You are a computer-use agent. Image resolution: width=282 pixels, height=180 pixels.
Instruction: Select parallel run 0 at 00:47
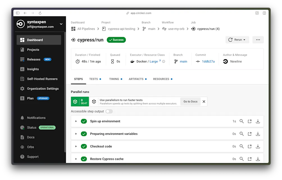pyautogui.click(x=80, y=102)
